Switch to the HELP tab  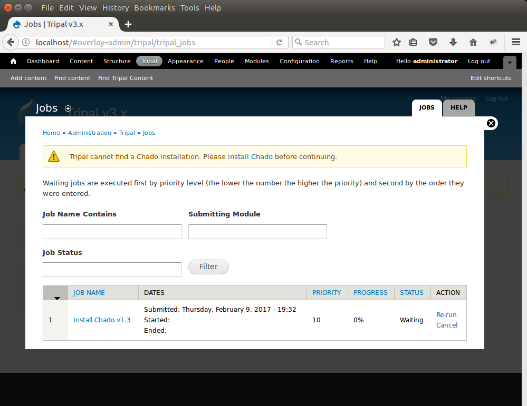coord(458,107)
